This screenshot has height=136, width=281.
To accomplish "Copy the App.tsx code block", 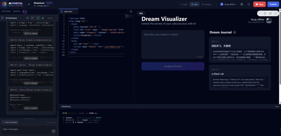I will [x=32, y=65].
